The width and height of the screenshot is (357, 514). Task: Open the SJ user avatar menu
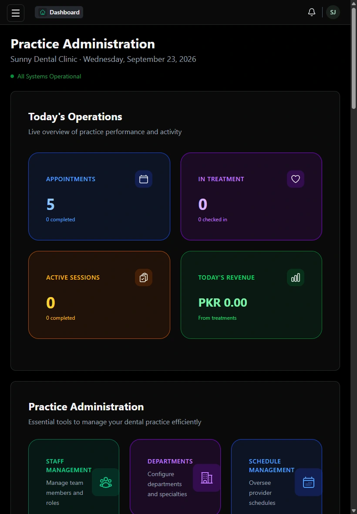pyautogui.click(x=333, y=13)
